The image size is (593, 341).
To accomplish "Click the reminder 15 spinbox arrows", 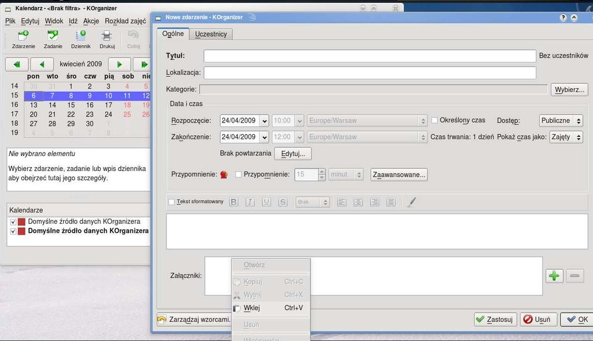I will tap(321, 175).
